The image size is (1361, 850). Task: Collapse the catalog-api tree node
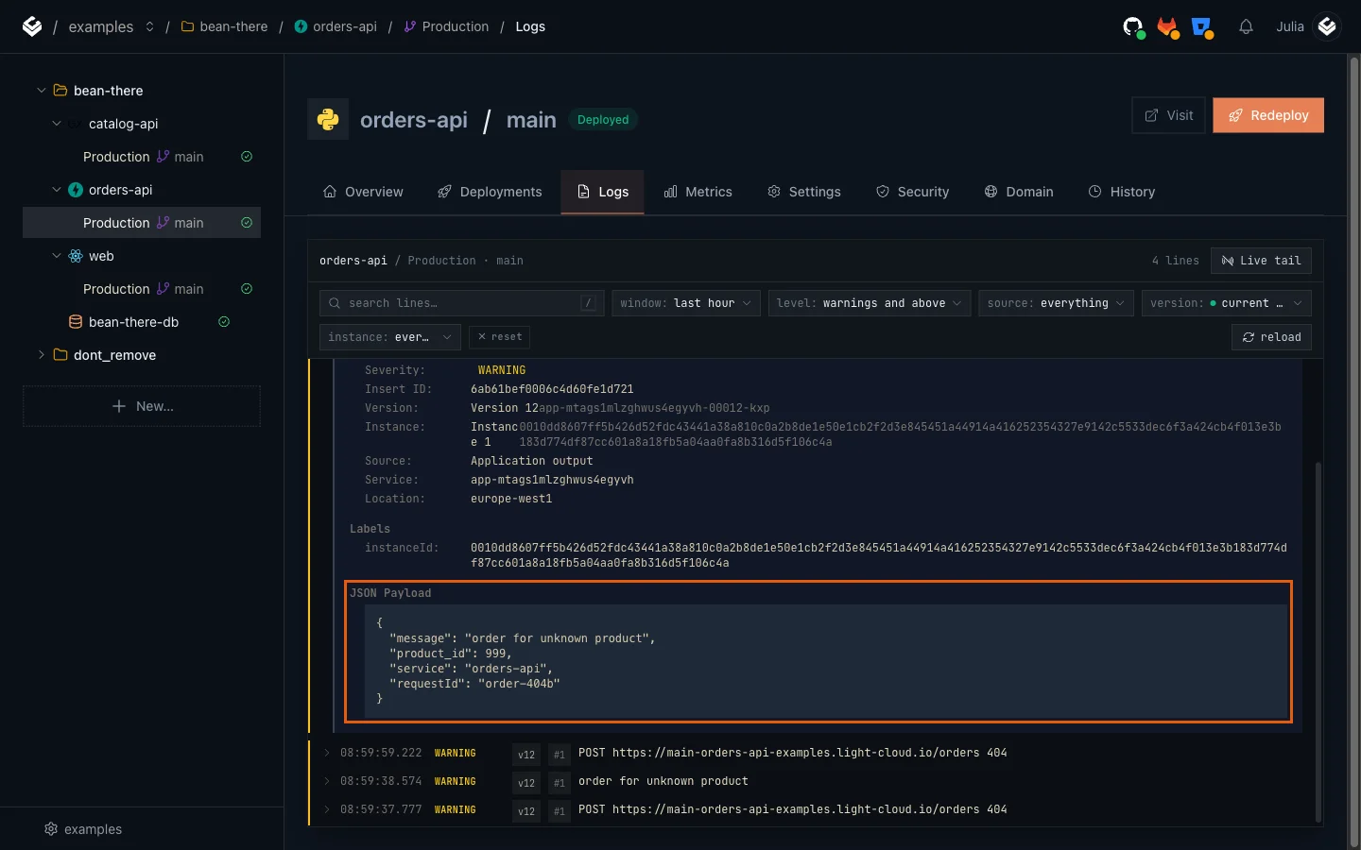[x=57, y=124]
